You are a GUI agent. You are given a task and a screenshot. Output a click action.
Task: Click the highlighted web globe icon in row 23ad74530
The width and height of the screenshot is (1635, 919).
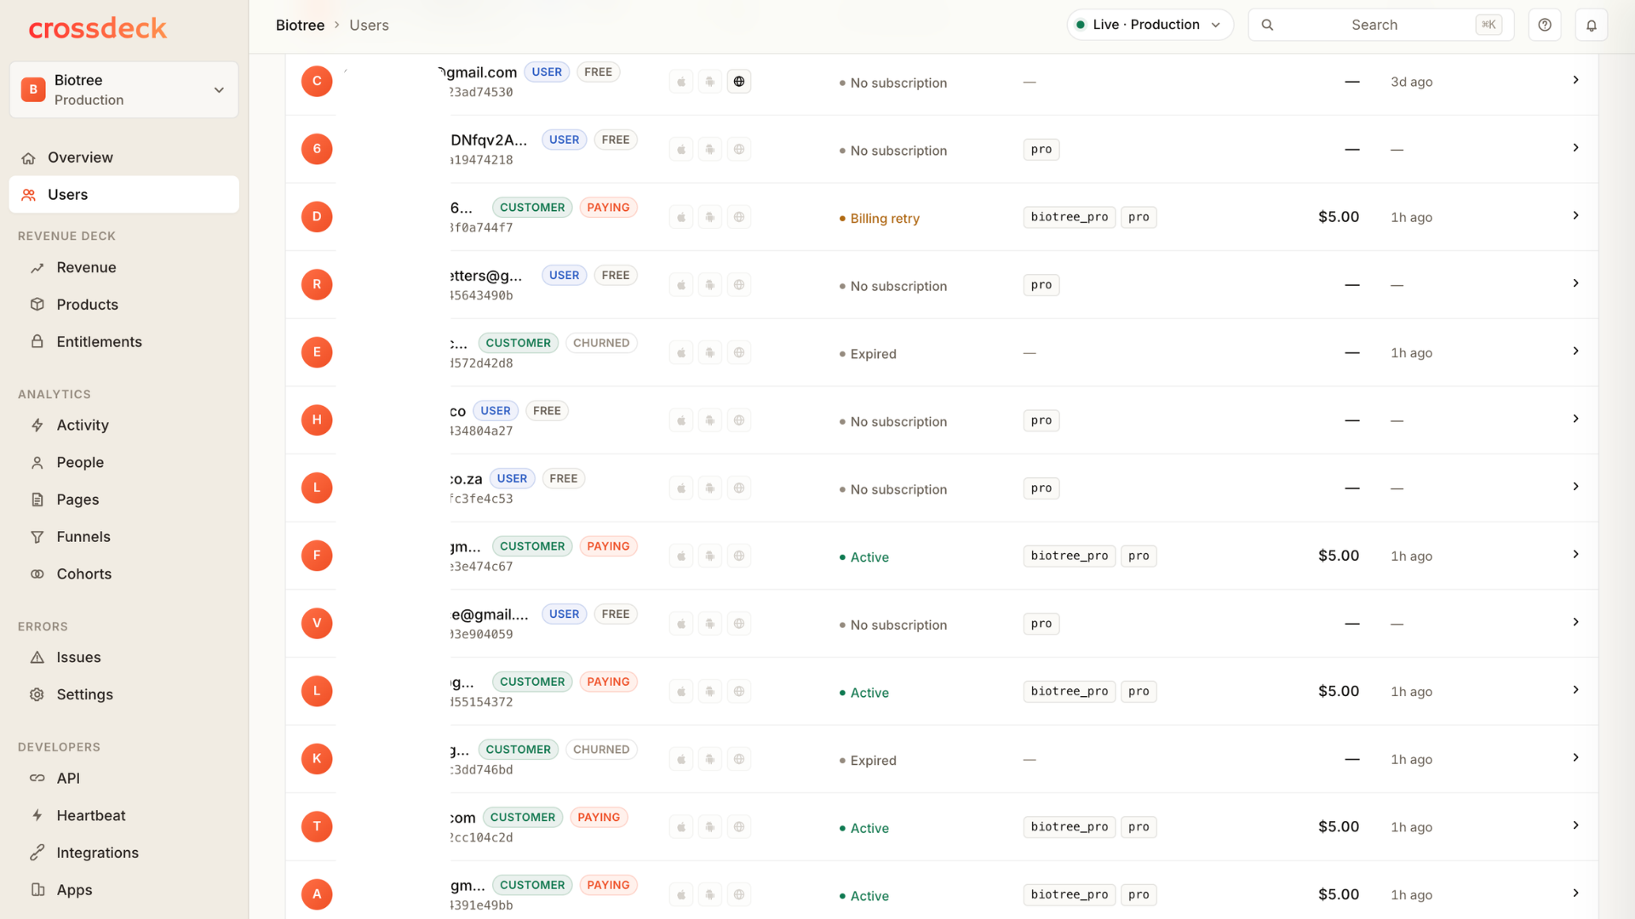(x=739, y=82)
